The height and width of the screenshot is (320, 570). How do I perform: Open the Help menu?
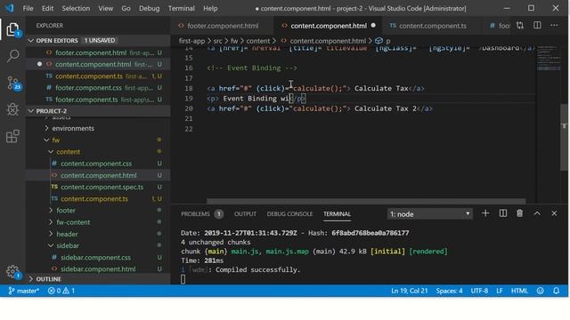[210, 8]
